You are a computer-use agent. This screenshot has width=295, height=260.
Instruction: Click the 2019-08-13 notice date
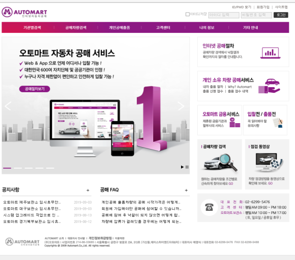[83, 215]
